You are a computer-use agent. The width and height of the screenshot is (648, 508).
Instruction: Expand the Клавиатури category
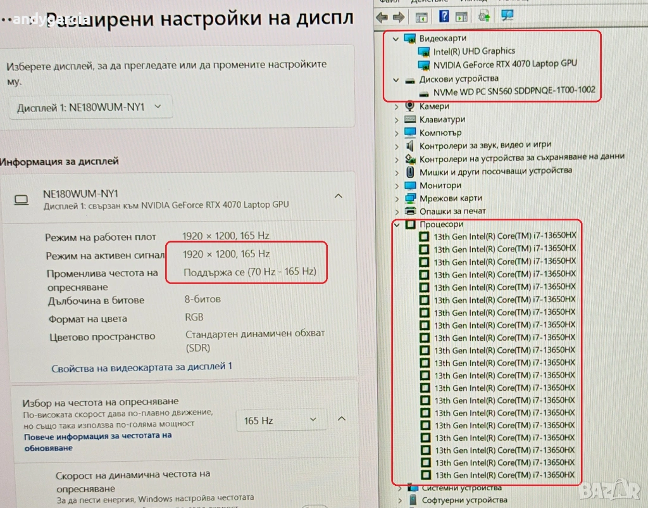pos(396,120)
